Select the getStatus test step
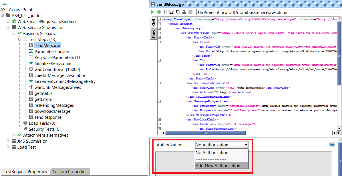This screenshot has width=342, height=176. tap(43, 93)
